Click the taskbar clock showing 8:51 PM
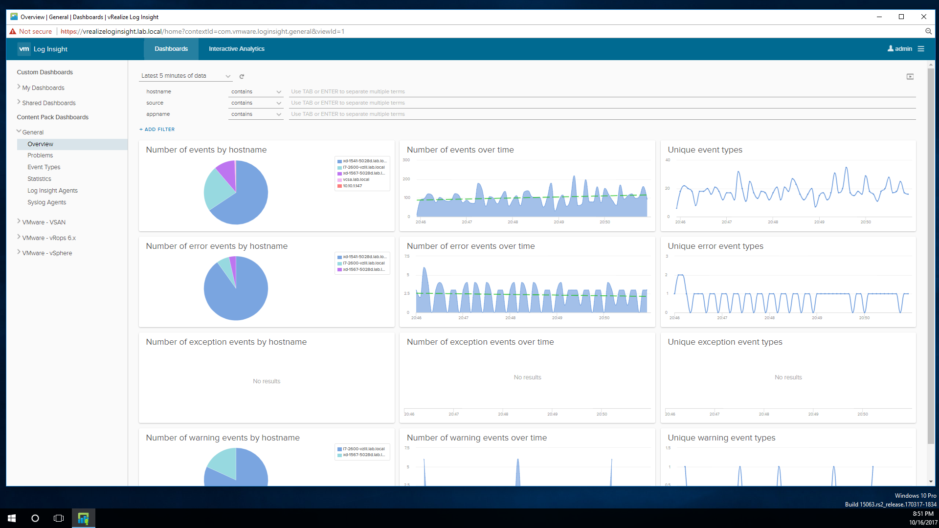 pos(923,514)
